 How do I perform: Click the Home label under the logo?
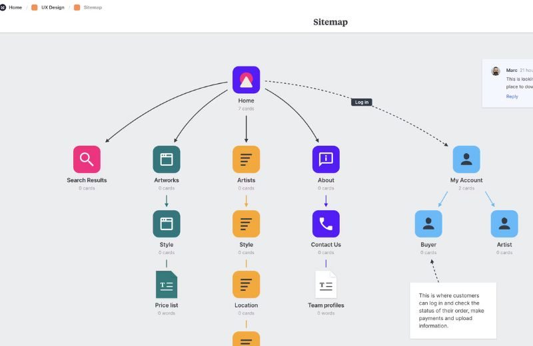(246, 100)
